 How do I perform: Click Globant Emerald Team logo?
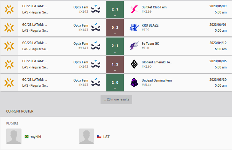tap(134, 64)
